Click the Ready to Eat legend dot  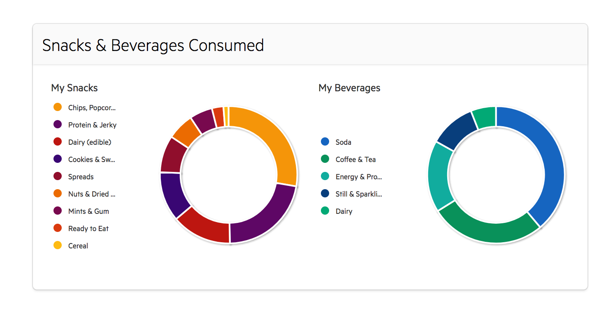point(58,228)
